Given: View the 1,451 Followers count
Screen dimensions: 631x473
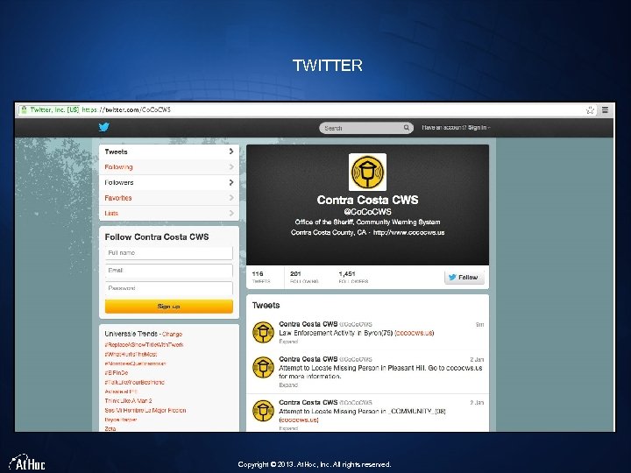Looking at the screenshot, I should point(353,277).
